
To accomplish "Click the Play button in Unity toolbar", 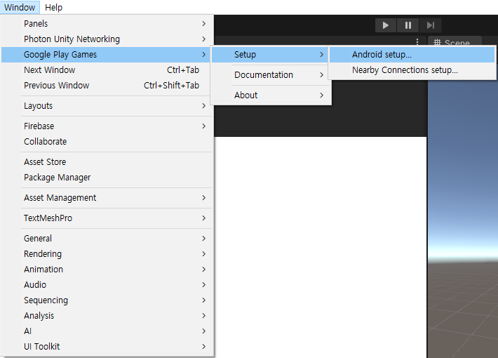I will 386,25.
